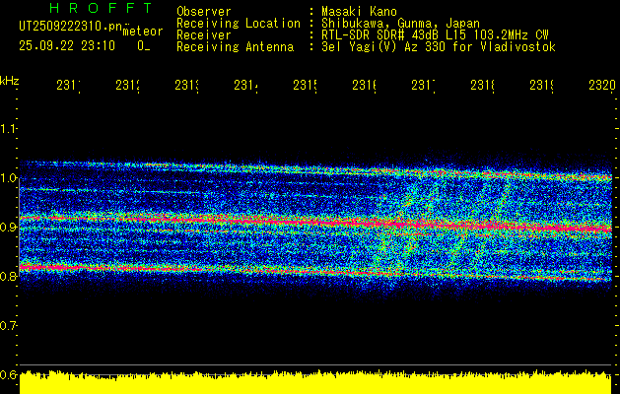Click the 3el Yagi antenna description

pos(439,47)
